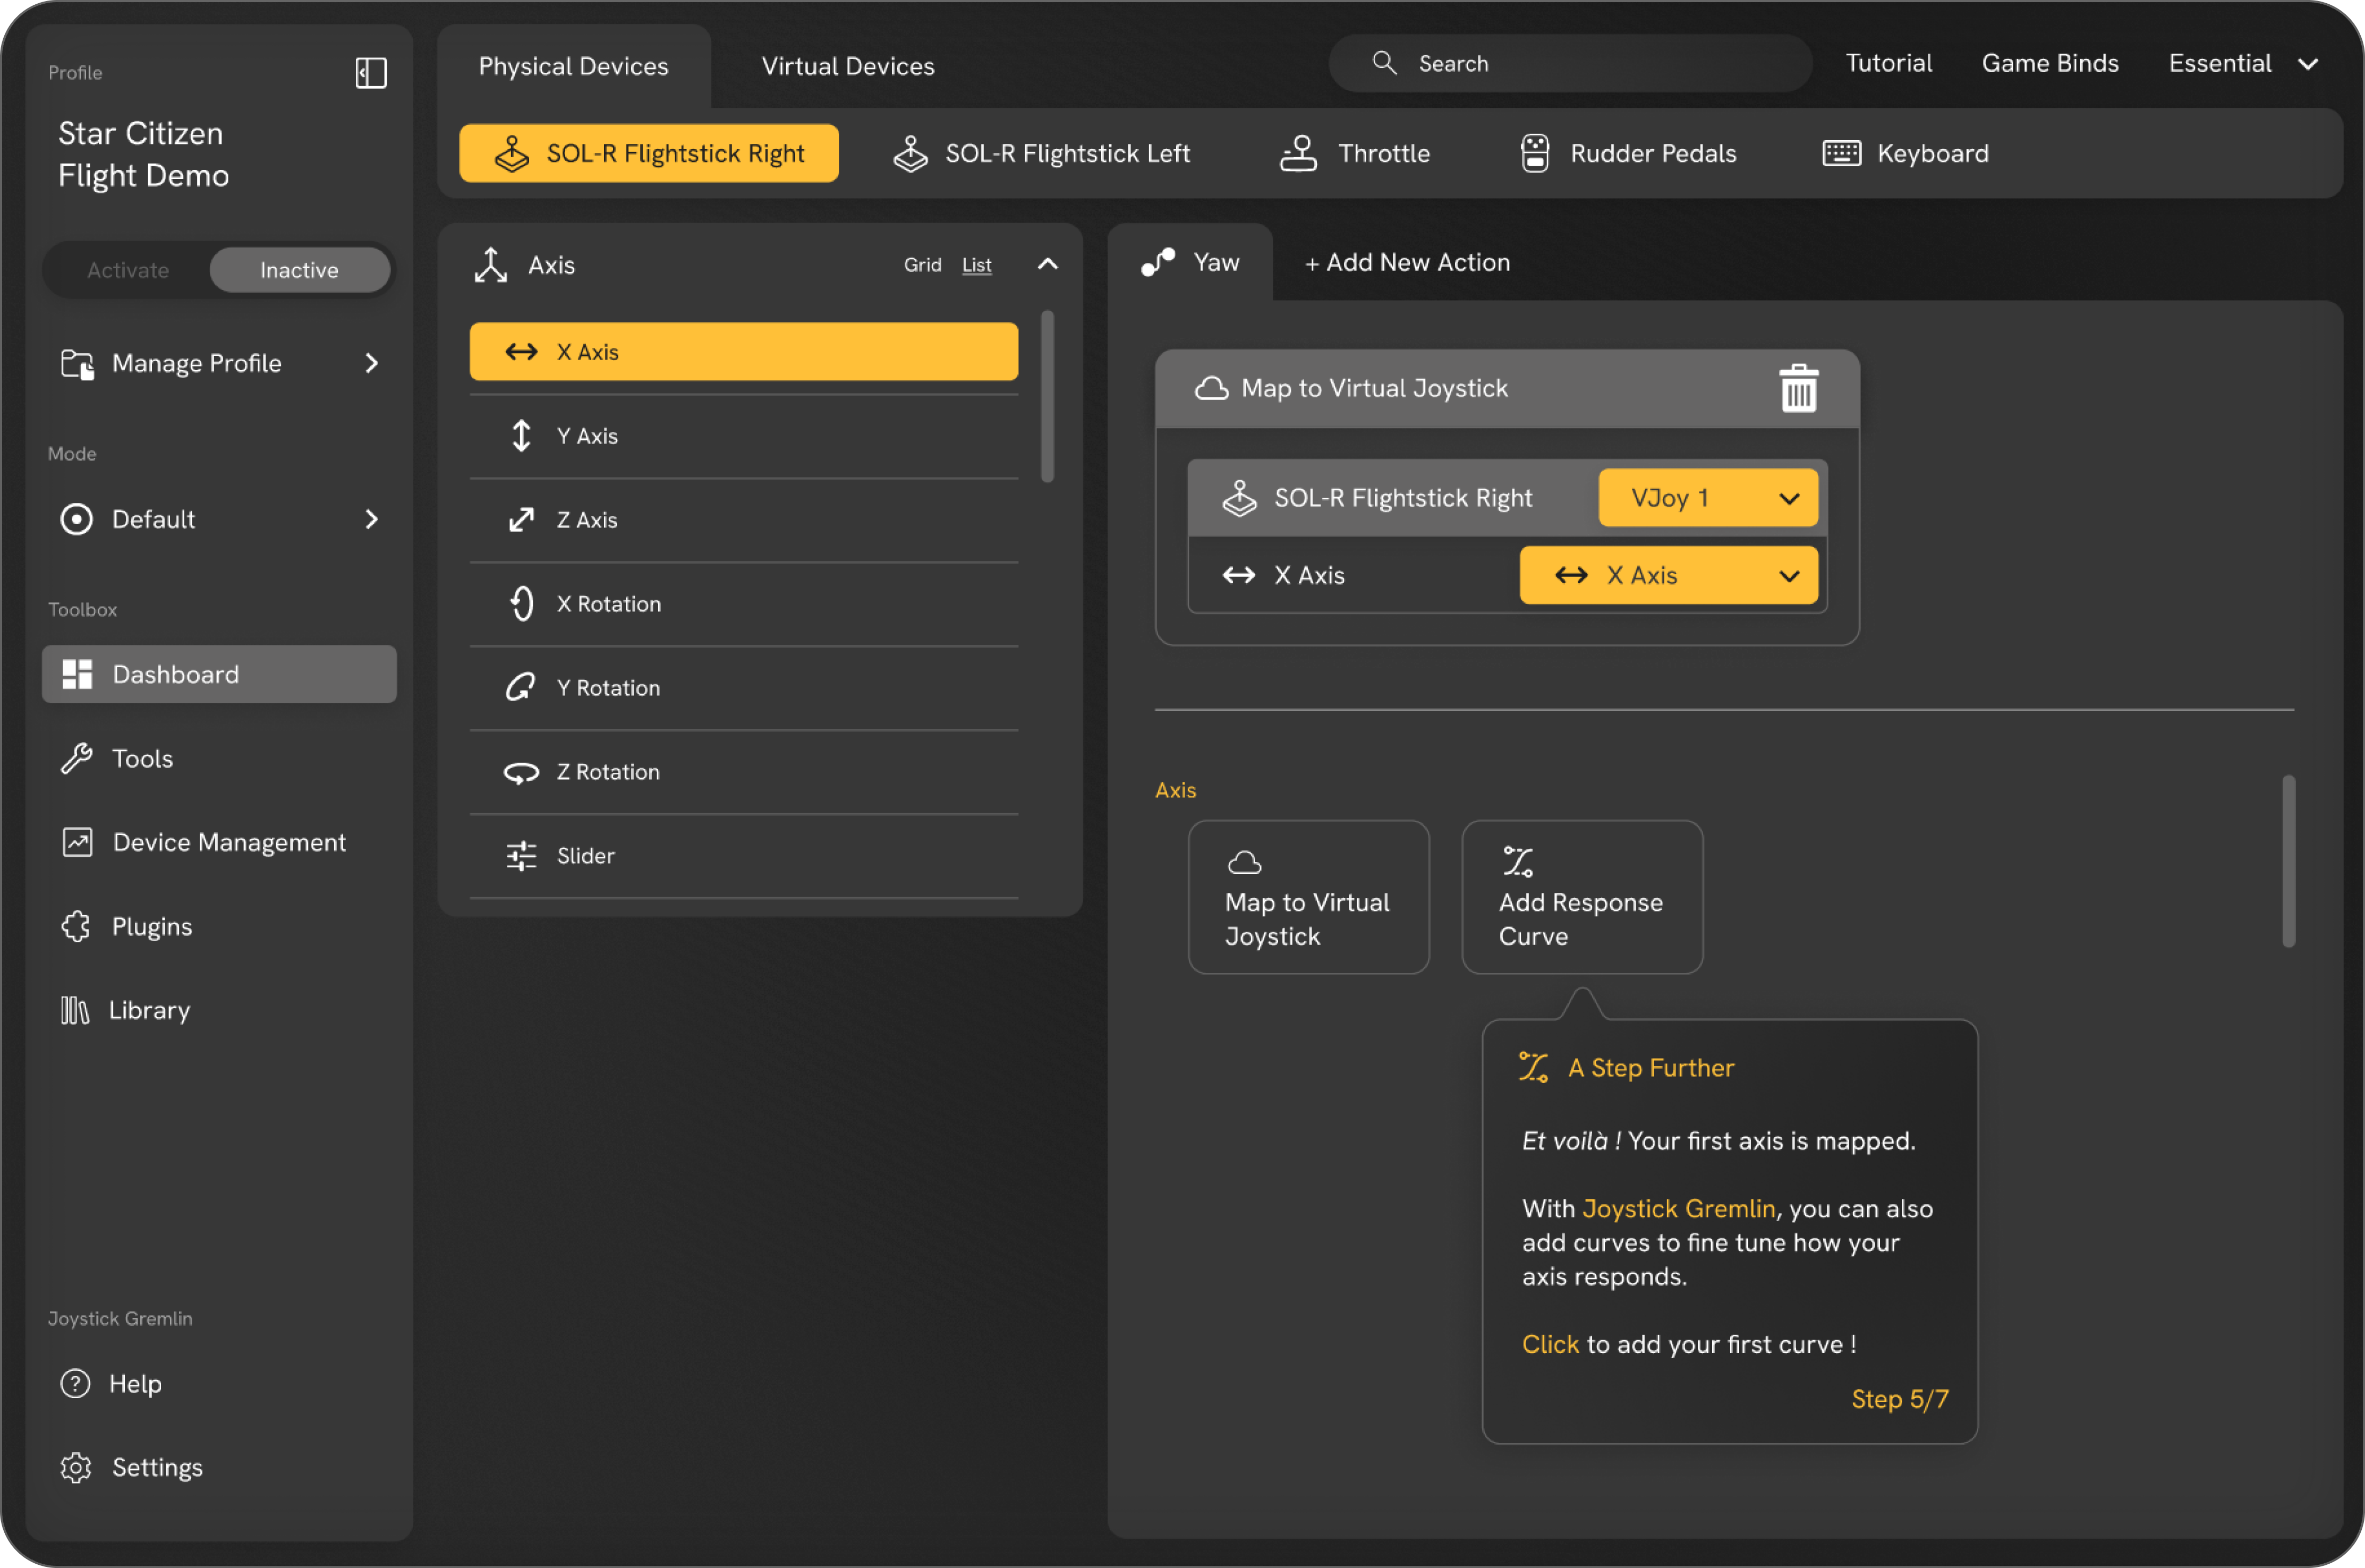Viewport: 2365px width, 1568px height.
Task: Switch axis view to Grid
Action: (x=923, y=265)
